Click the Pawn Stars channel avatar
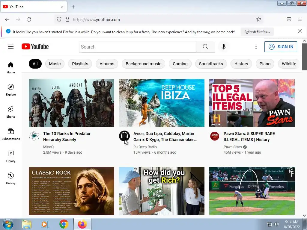Image resolution: width=307 pixels, height=230 pixels. click(x=215, y=136)
